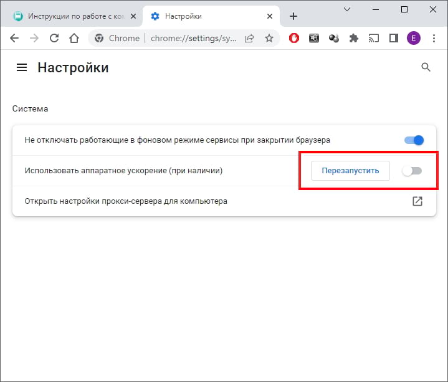
Task: Click the Открыть настройки прокси-сервера row
Action: pyautogui.click(x=224, y=201)
